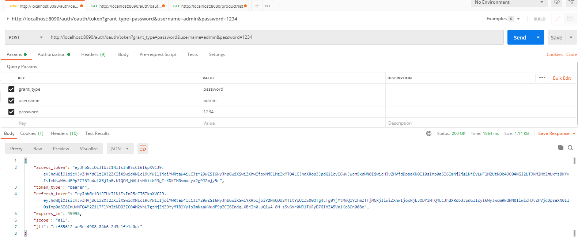Copy response body with copy icon
The width and height of the screenshot is (578, 238).
[x=561, y=148]
